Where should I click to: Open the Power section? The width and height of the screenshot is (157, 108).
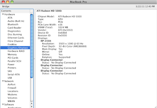coord(11,64)
